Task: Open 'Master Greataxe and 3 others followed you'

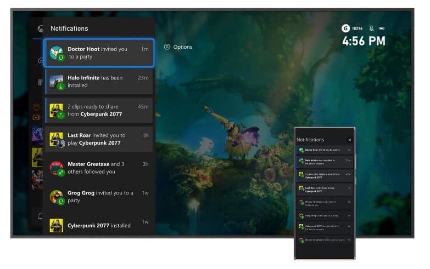Action: coord(99,168)
